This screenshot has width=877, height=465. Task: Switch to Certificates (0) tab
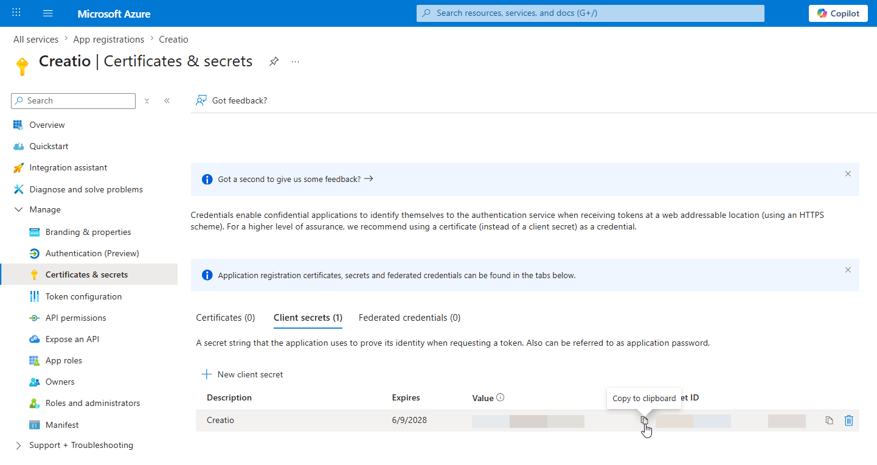tap(226, 318)
